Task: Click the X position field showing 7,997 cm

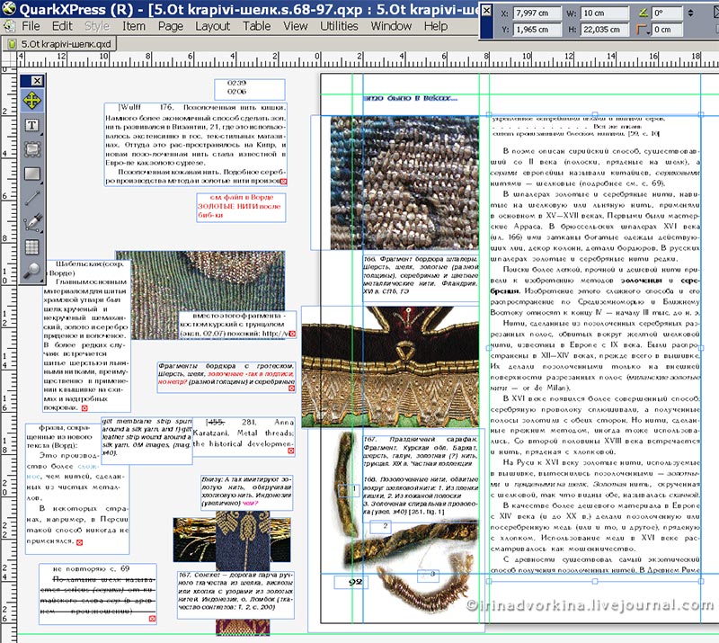Action: point(537,13)
